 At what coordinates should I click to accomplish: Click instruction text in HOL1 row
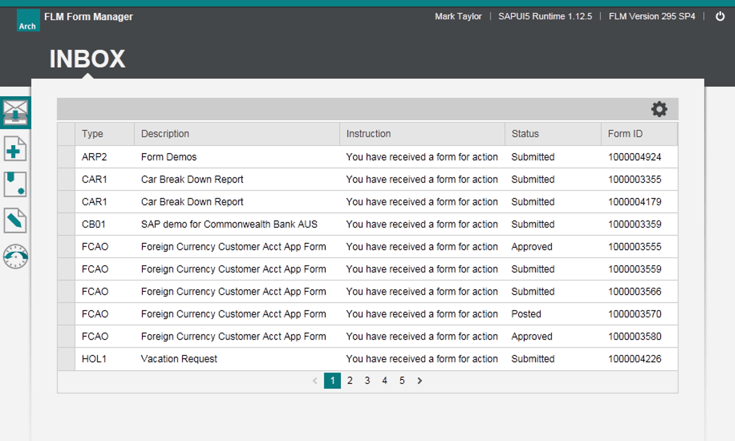coord(422,359)
